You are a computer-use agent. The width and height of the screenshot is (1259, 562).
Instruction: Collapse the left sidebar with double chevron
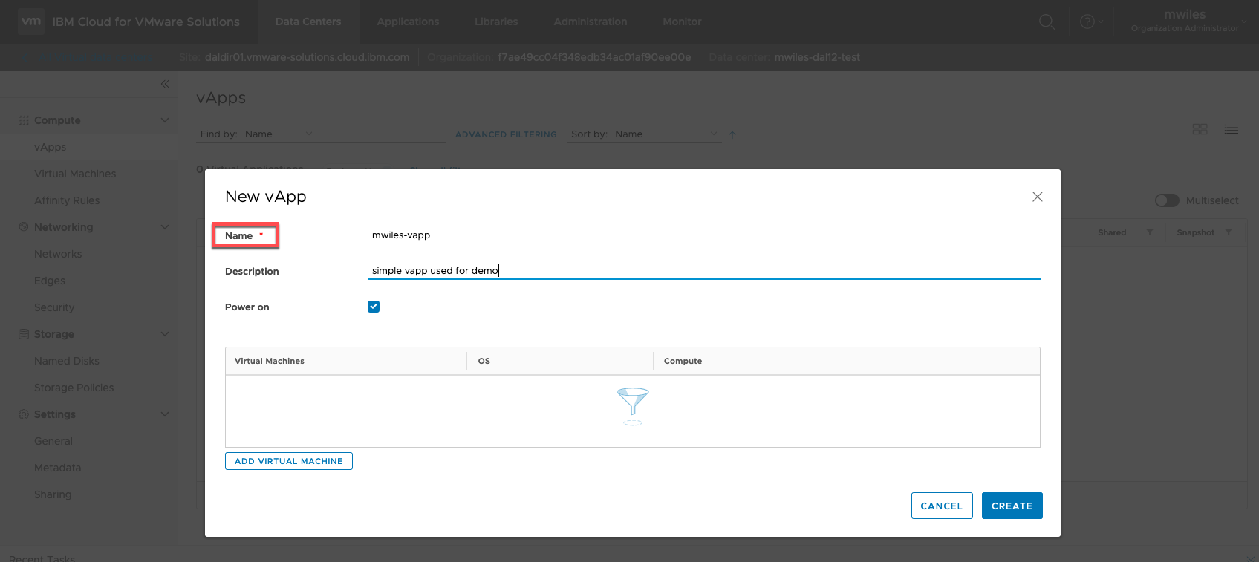pos(165,84)
